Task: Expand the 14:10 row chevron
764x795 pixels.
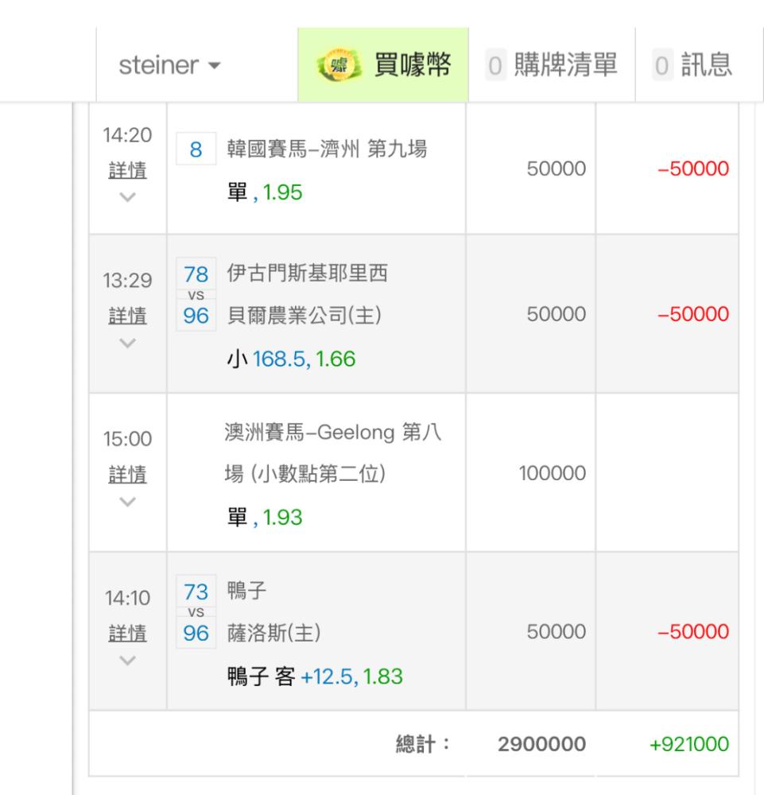Action: pos(127,658)
